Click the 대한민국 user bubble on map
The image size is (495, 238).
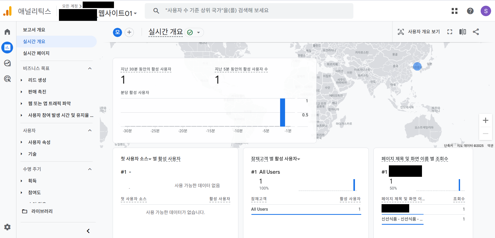(417, 66)
